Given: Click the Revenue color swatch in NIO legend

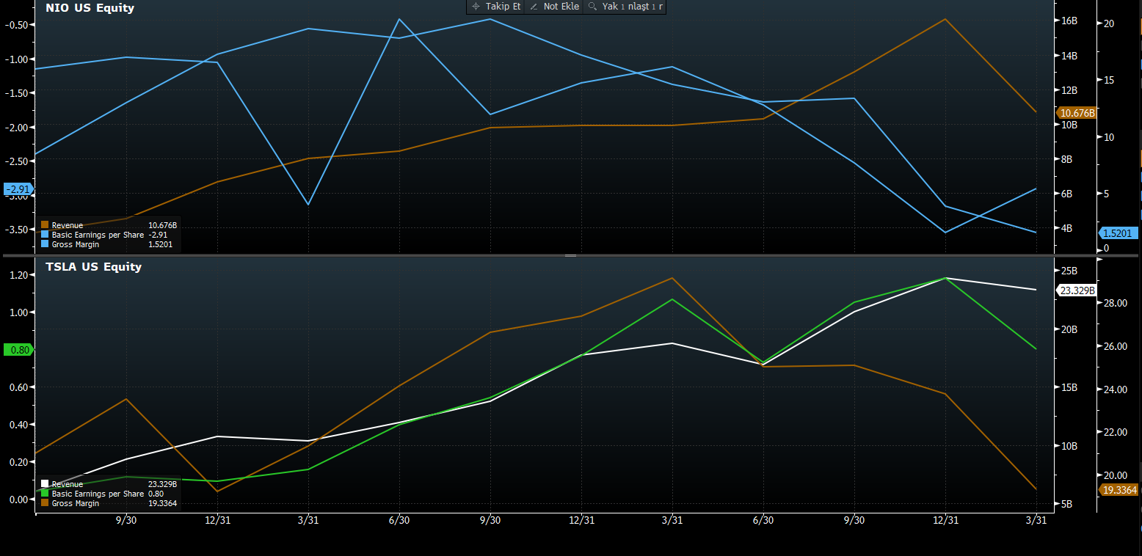Looking at the screenshot, I should click(45, 225).
